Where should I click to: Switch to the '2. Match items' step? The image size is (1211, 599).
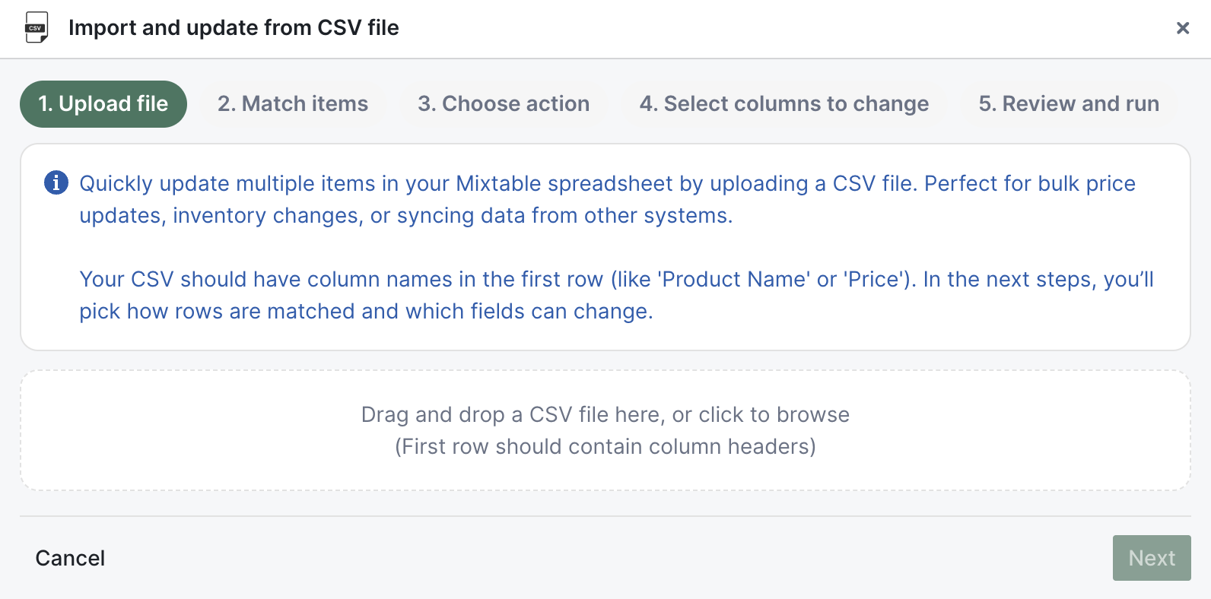point(293,103)
